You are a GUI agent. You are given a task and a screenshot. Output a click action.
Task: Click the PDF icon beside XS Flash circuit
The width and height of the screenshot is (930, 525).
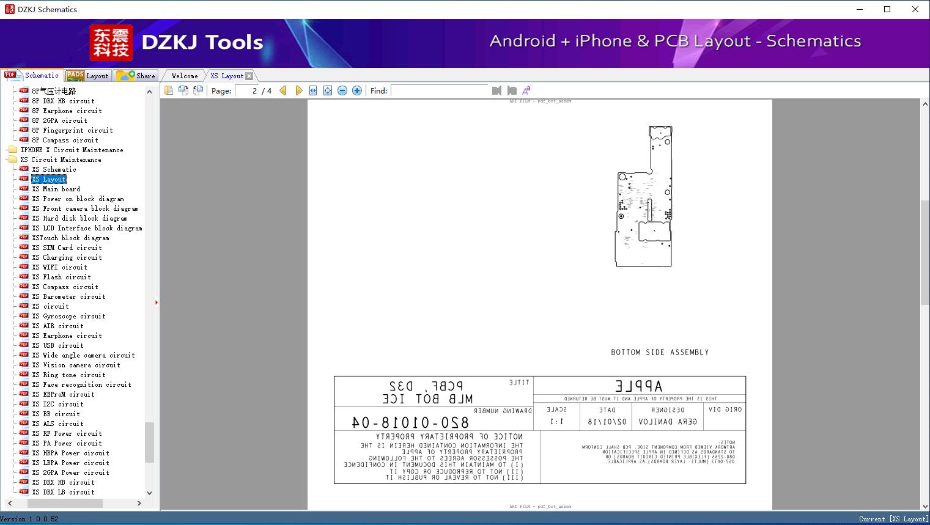pyautogui.click(x=24, y=276)
